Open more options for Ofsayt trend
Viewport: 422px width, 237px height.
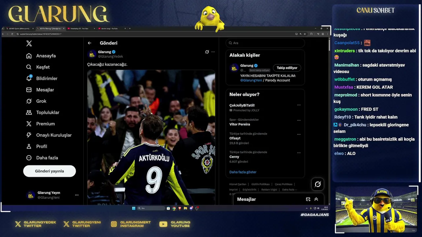(299, 134)
